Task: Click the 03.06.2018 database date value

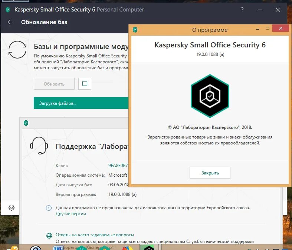Action: (118, 185)
